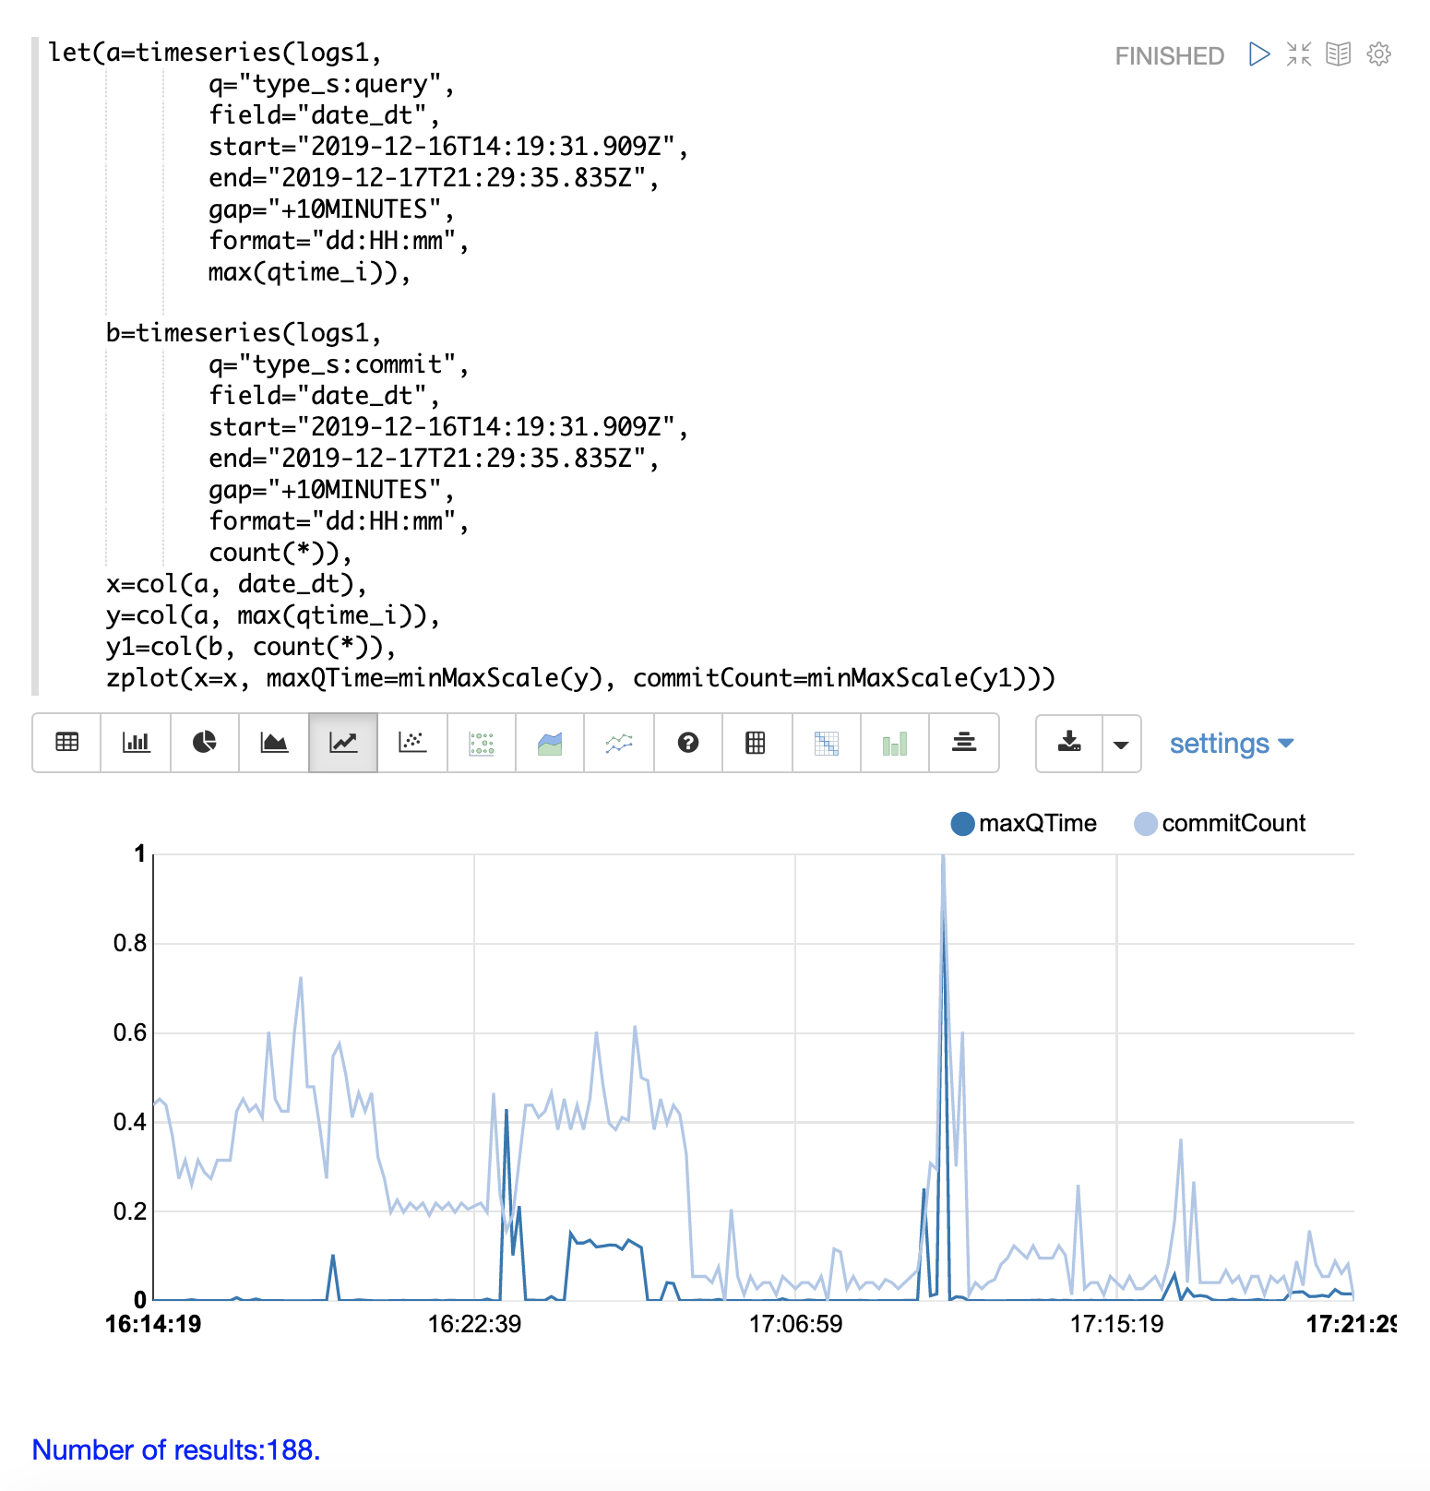Screen dimensions: 1430x1491
Task: Select the line chart tab
Action: pyautogui.click(x=342, y=743)
